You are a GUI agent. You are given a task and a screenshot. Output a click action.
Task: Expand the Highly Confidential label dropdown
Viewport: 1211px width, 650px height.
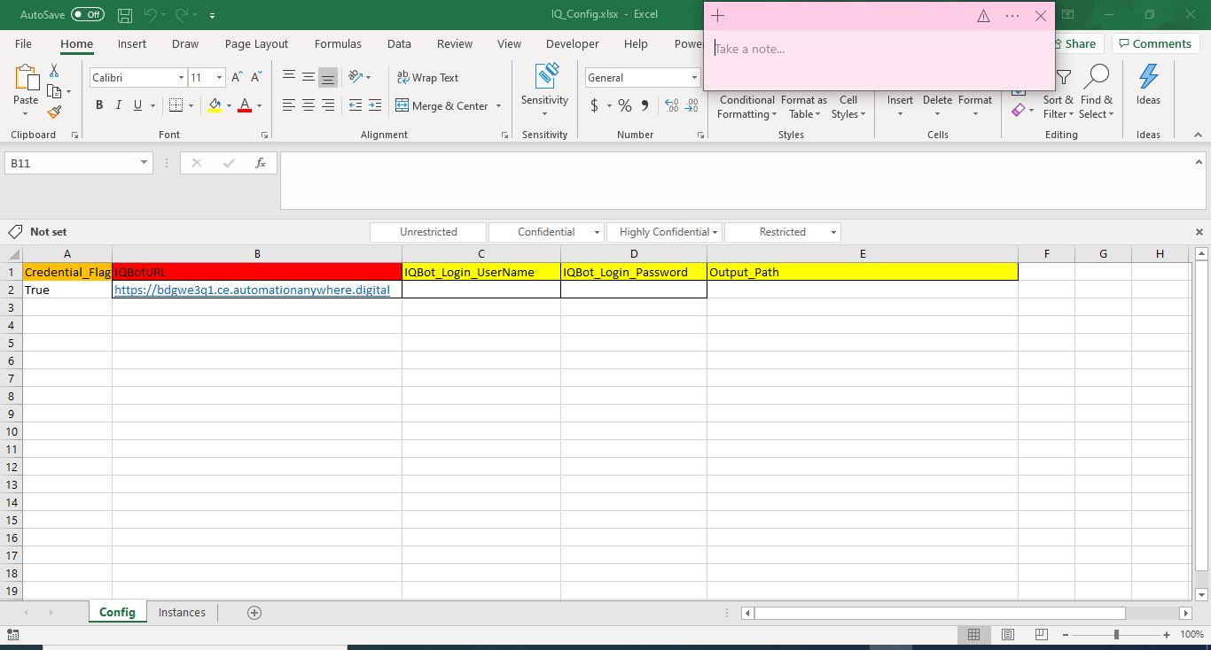pos(715,232)
